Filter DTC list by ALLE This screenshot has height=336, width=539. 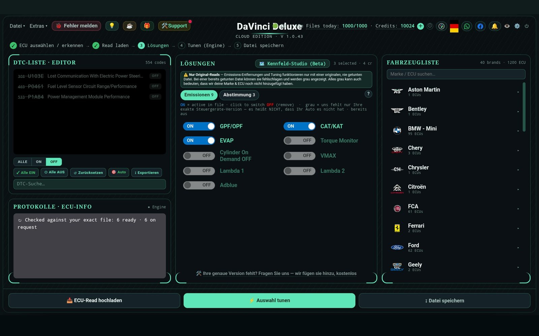(23, 162)
